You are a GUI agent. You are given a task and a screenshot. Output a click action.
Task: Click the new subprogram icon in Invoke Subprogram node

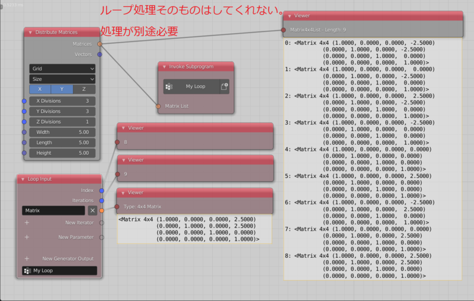(225, 86)
